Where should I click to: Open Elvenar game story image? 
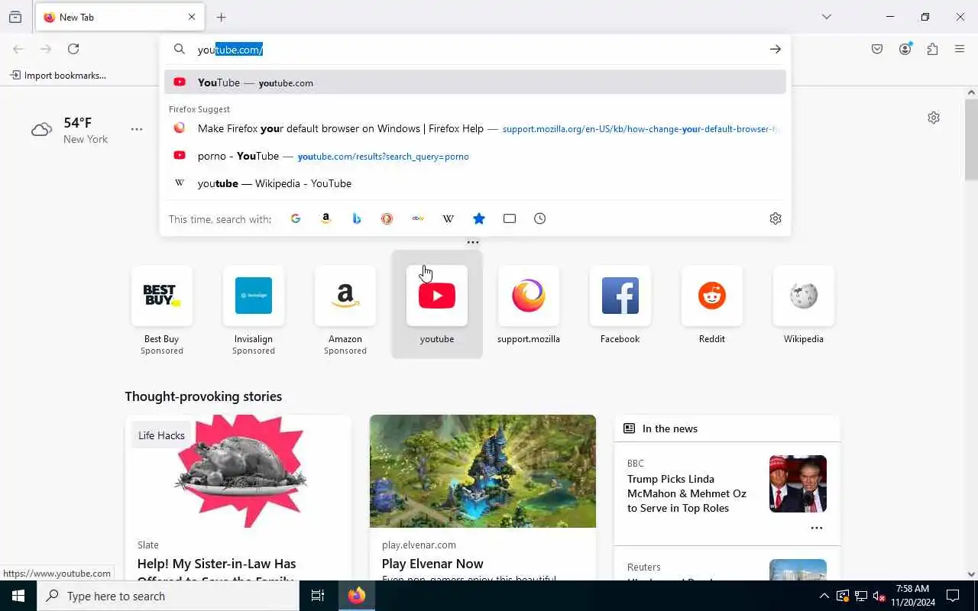tap(483, 471)
